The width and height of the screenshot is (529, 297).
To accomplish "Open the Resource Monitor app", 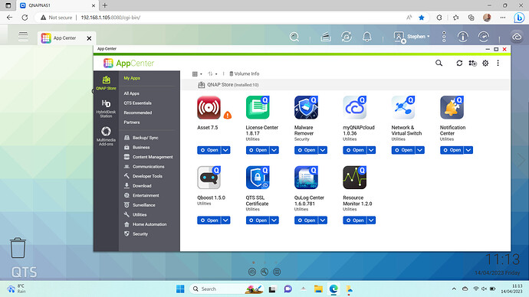I will [355, 220].
